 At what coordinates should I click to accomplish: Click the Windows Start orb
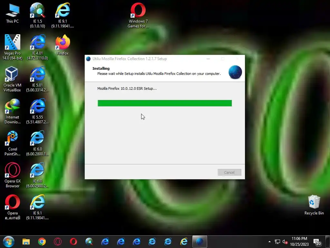coord(9,242)
